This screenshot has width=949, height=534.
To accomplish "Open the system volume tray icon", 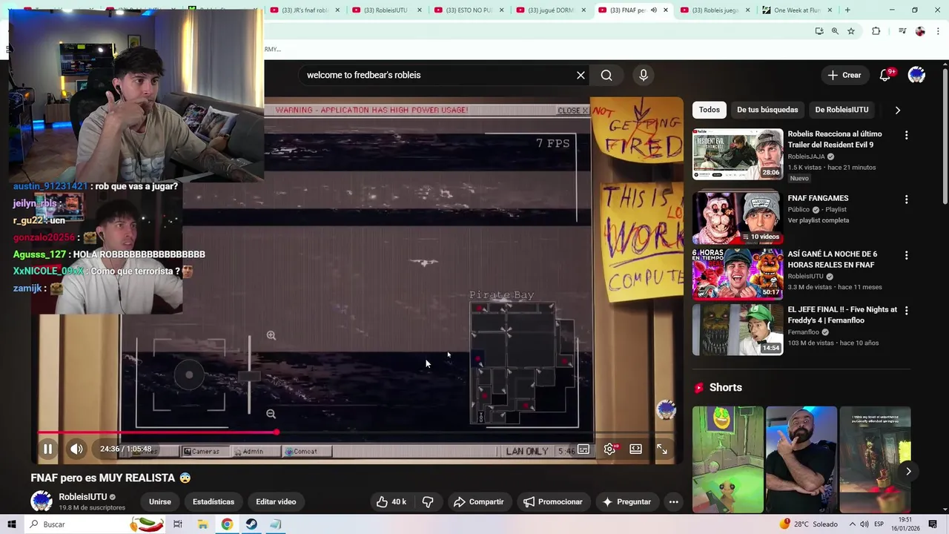I will [x=864, y=524].
